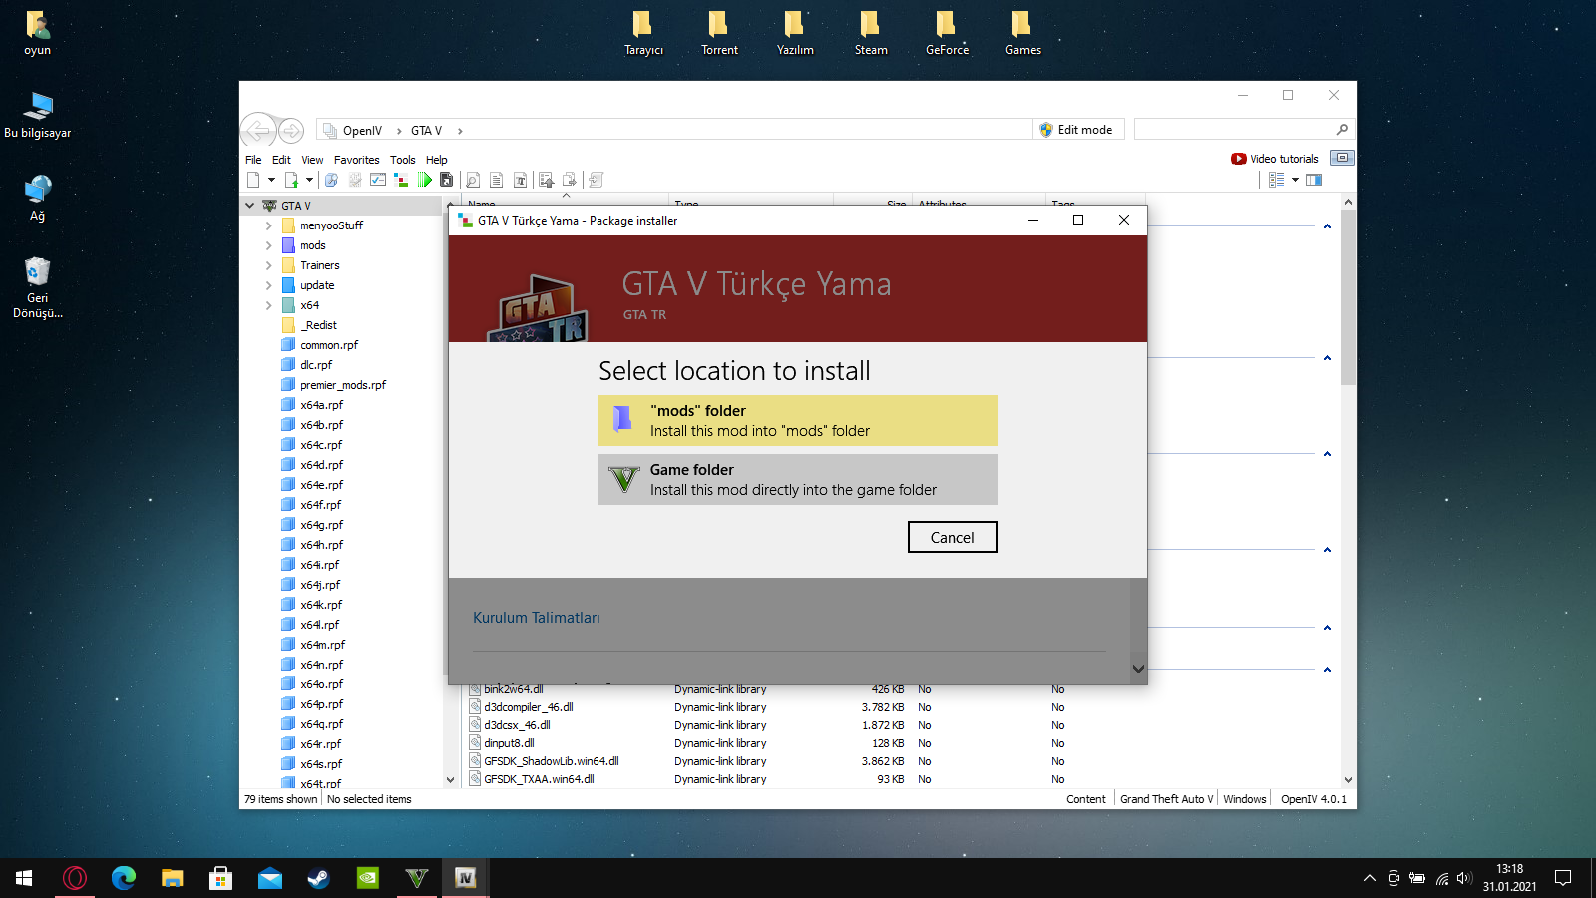Image resolution: width=1596 pixels, height=898 pixels.
Task: Go forward with the OpenIV forward arrow
Action: click(x=291, y=130)
